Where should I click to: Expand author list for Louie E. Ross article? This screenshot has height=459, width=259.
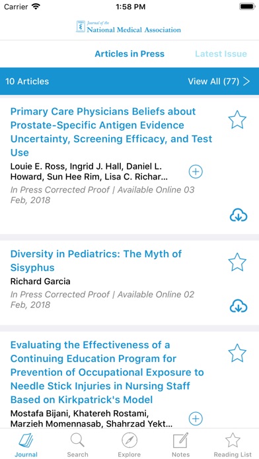coord(196,171)
